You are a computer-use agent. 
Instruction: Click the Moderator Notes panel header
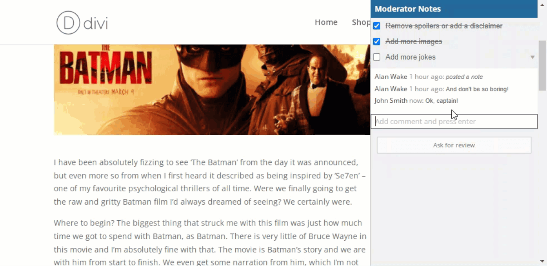pyautogui.click(x=454, y=9)
